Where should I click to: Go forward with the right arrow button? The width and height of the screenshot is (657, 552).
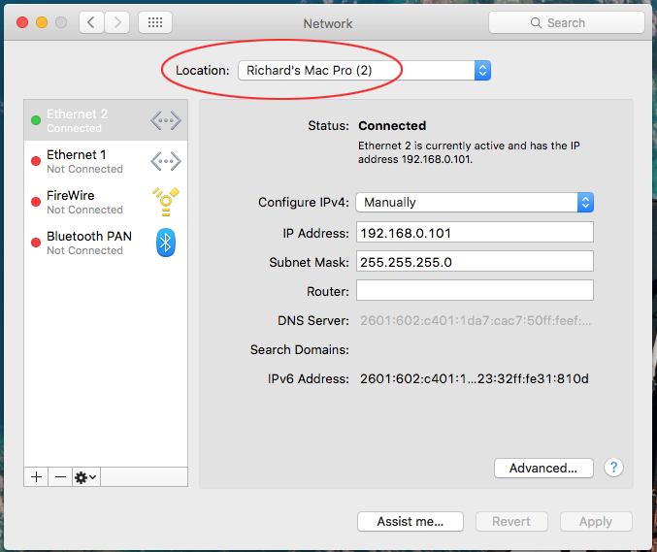click(116, 22)
